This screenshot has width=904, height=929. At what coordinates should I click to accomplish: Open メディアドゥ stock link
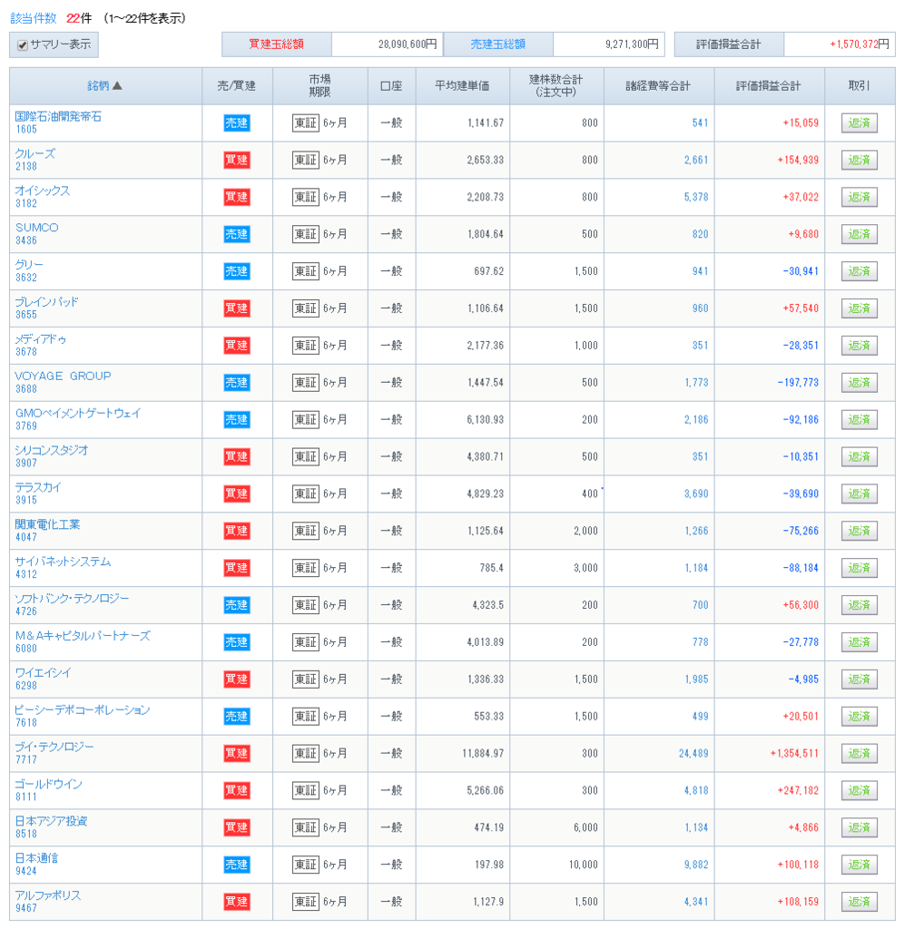point(40,339)
